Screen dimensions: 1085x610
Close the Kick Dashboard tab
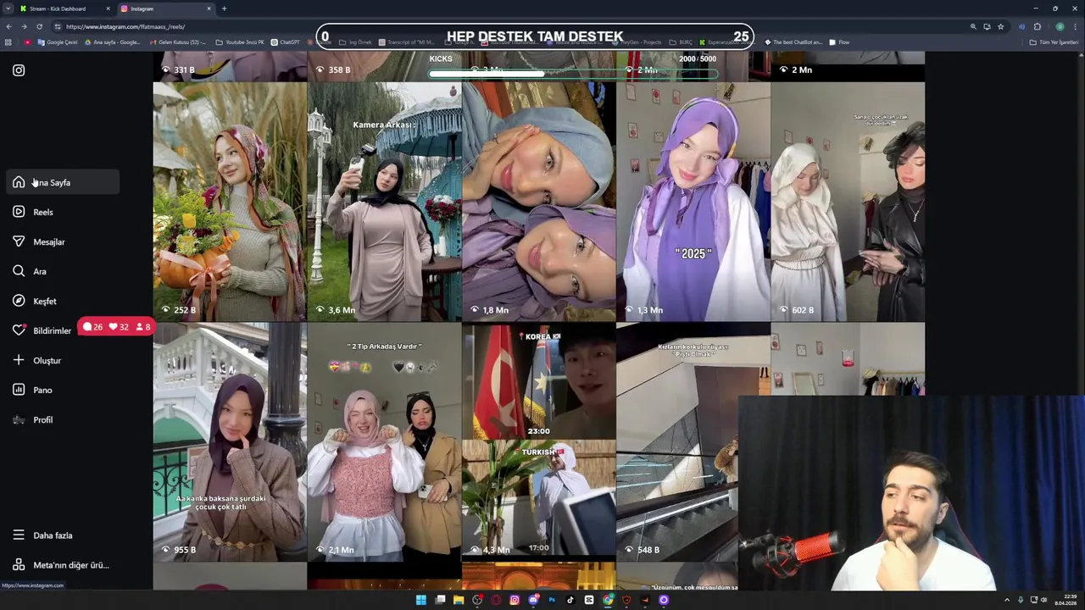[108, 8]
